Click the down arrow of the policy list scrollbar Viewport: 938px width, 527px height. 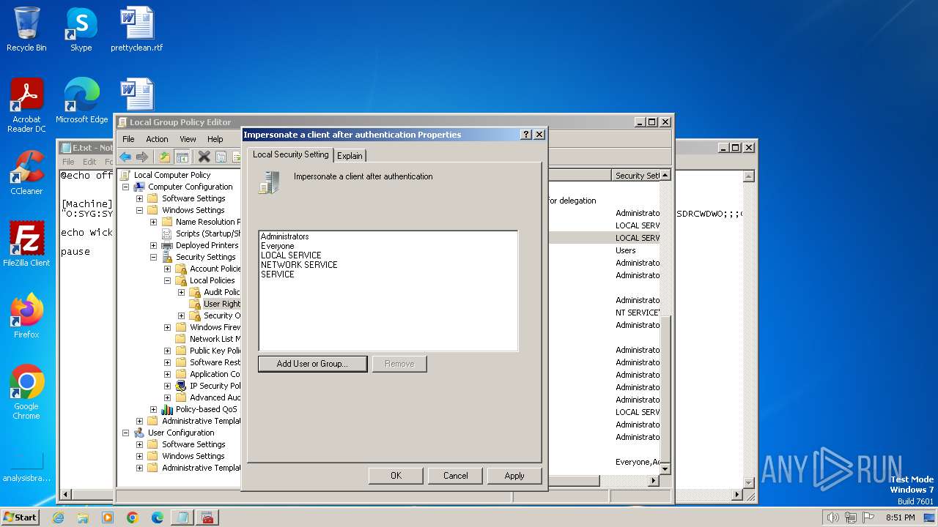click(665, 468)
